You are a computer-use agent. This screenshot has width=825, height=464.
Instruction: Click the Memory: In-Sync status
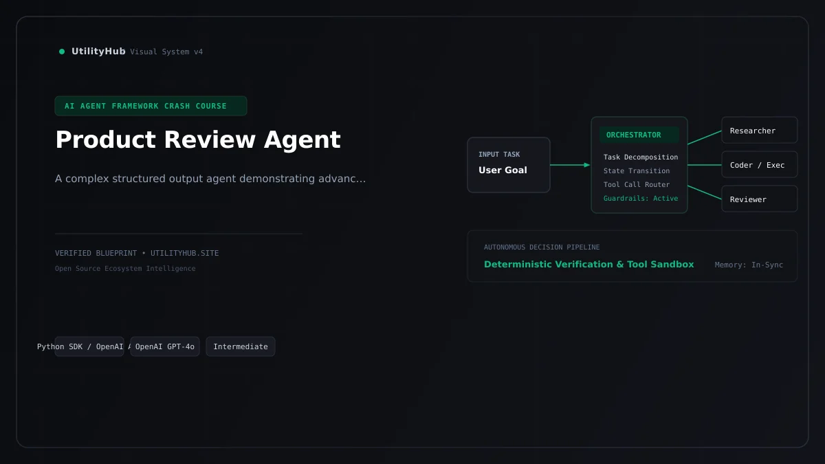click(x=749, y=265)
